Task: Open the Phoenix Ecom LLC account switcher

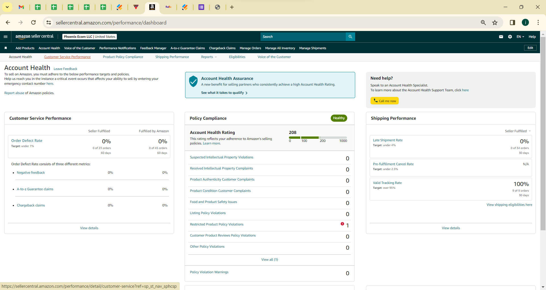Action: 90,37
